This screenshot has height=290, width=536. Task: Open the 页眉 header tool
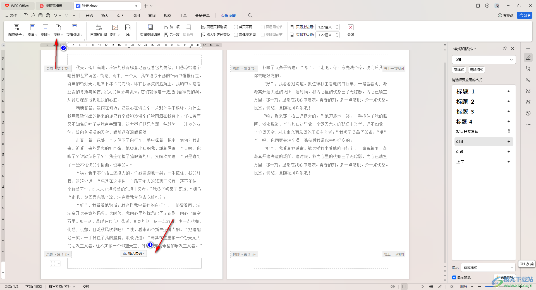(x=32, y=30)
